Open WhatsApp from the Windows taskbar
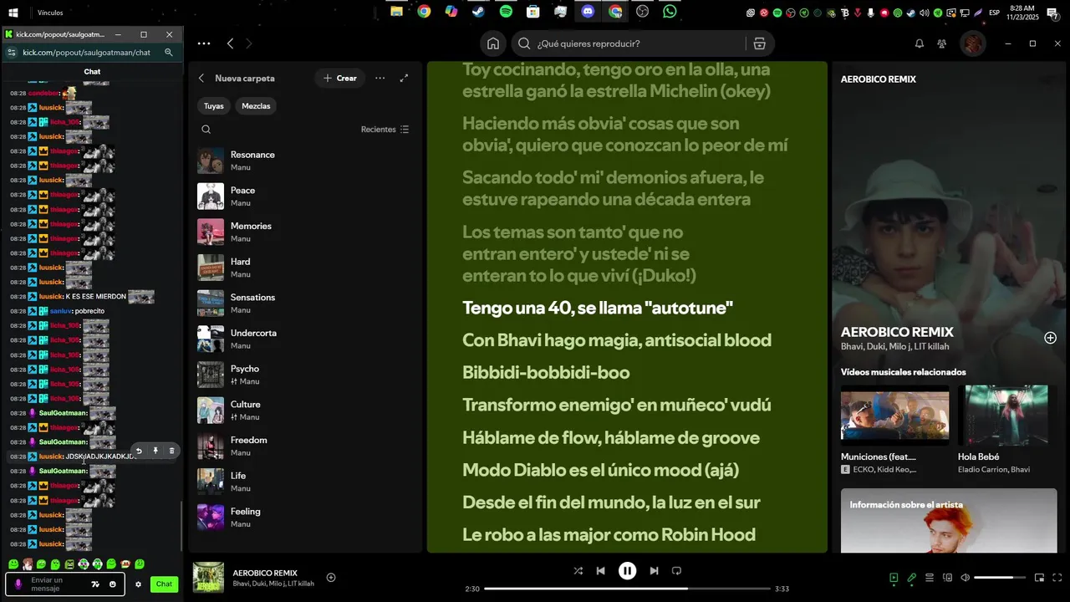This screenshot has width=1070, height=602. point(670,12)
